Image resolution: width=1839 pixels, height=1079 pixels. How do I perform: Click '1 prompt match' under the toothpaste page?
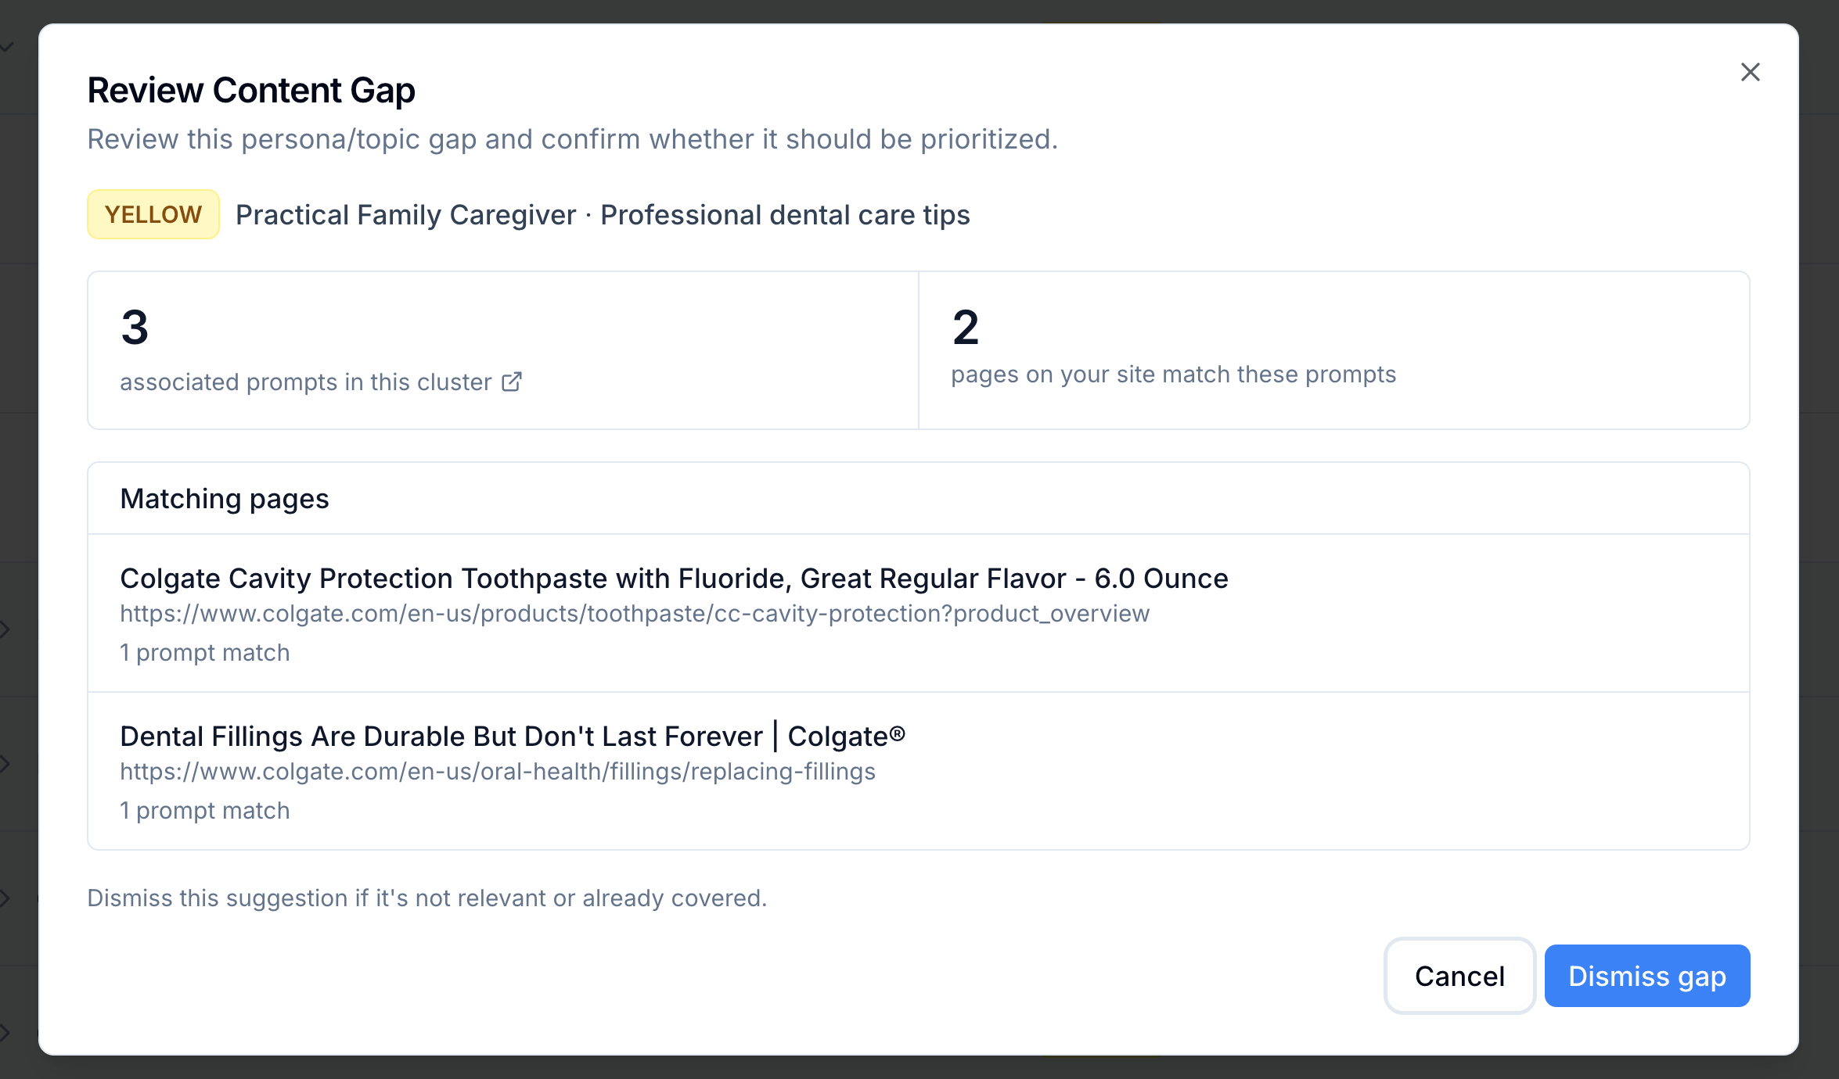click(205, 653)
